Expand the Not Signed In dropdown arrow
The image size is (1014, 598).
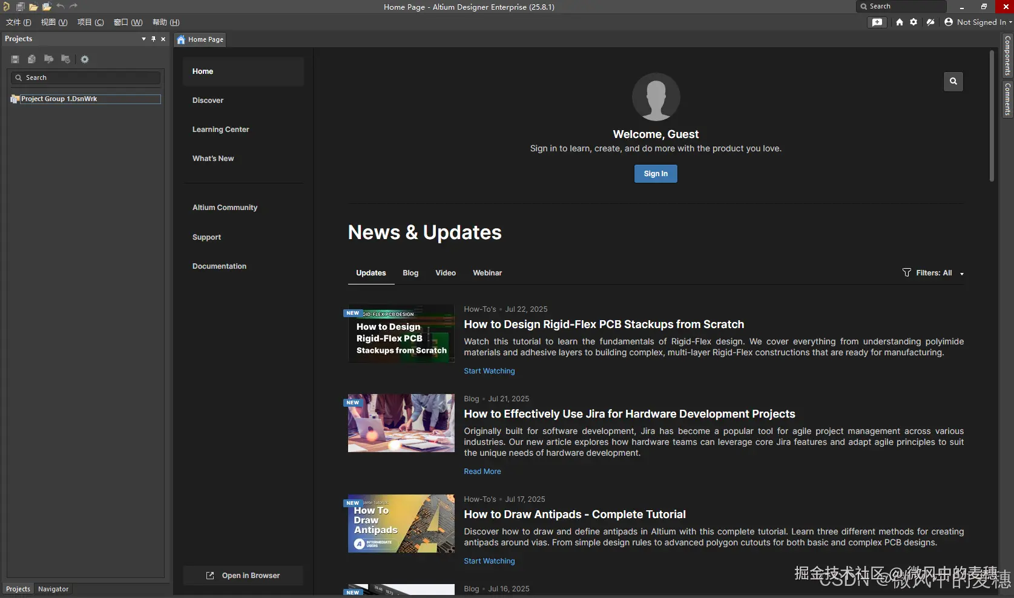(x=1010, y=22)
